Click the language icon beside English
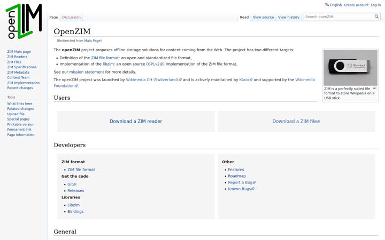This screenshot has height=240, width=385. tap(327, 5)
